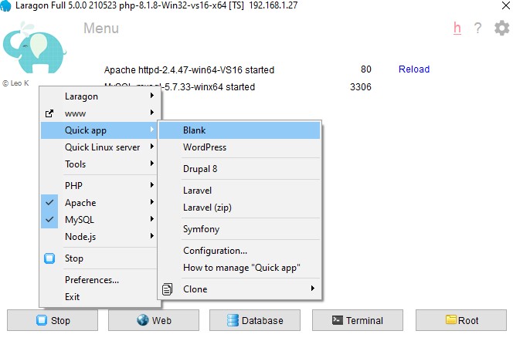Expand the PHP submenu
The image size is (513, 341).
click(100, 186)
